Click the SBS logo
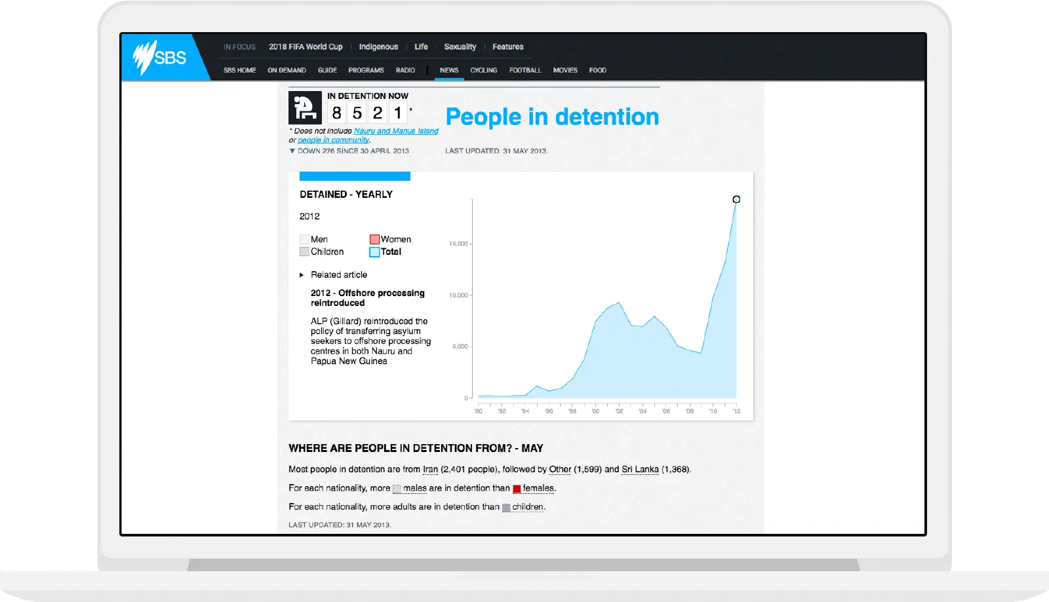 click(160, 58)
